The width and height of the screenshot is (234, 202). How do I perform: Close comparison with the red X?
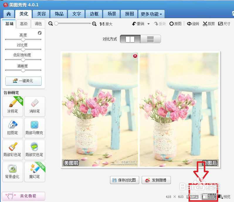(135, 56)
